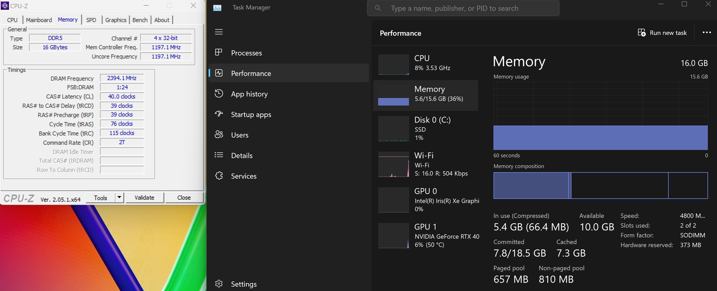Click the CAS# Latency 40.0 clocks field

[x=122, y=96]
